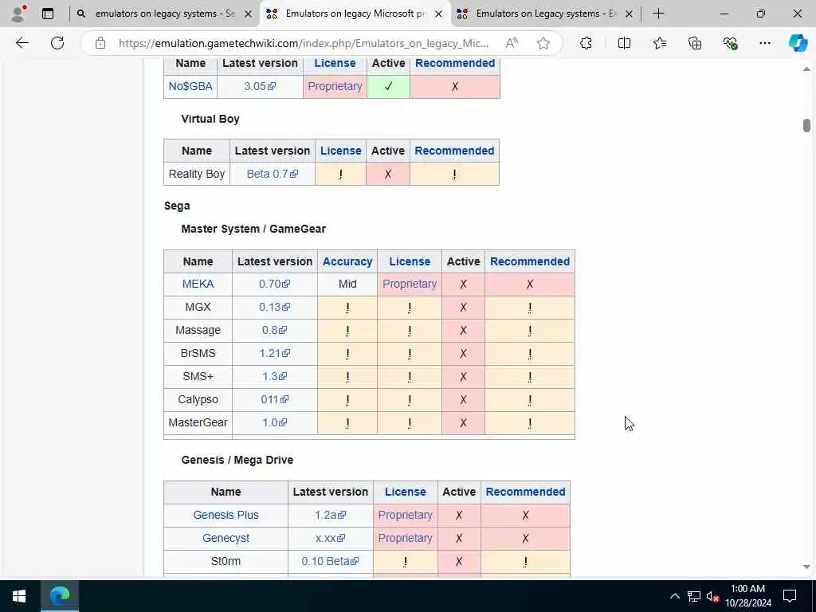This screenshot has height=612, width=816.
Task: Open the tab actions menu icon
Action: (x=48, y=14)
